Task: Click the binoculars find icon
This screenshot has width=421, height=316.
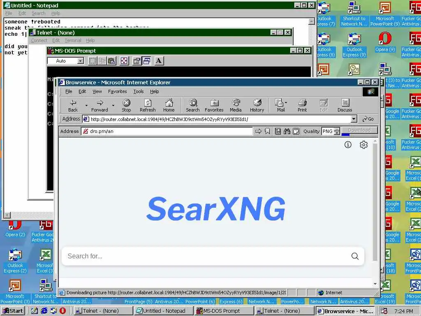Action: point(287,131)
